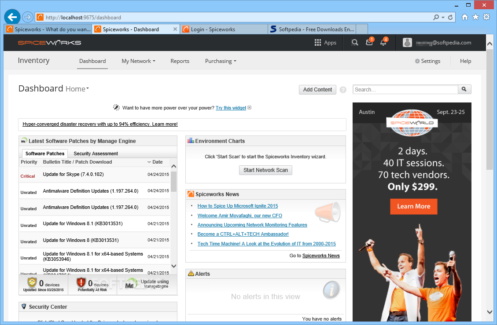Open Settings in the navigation bar
497x325 pixels.
point(427,61)
